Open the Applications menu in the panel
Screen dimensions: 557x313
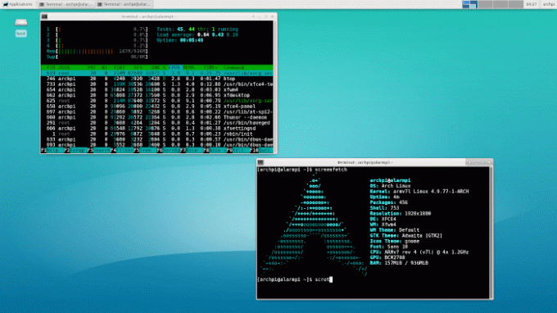(x=17, y=4)
